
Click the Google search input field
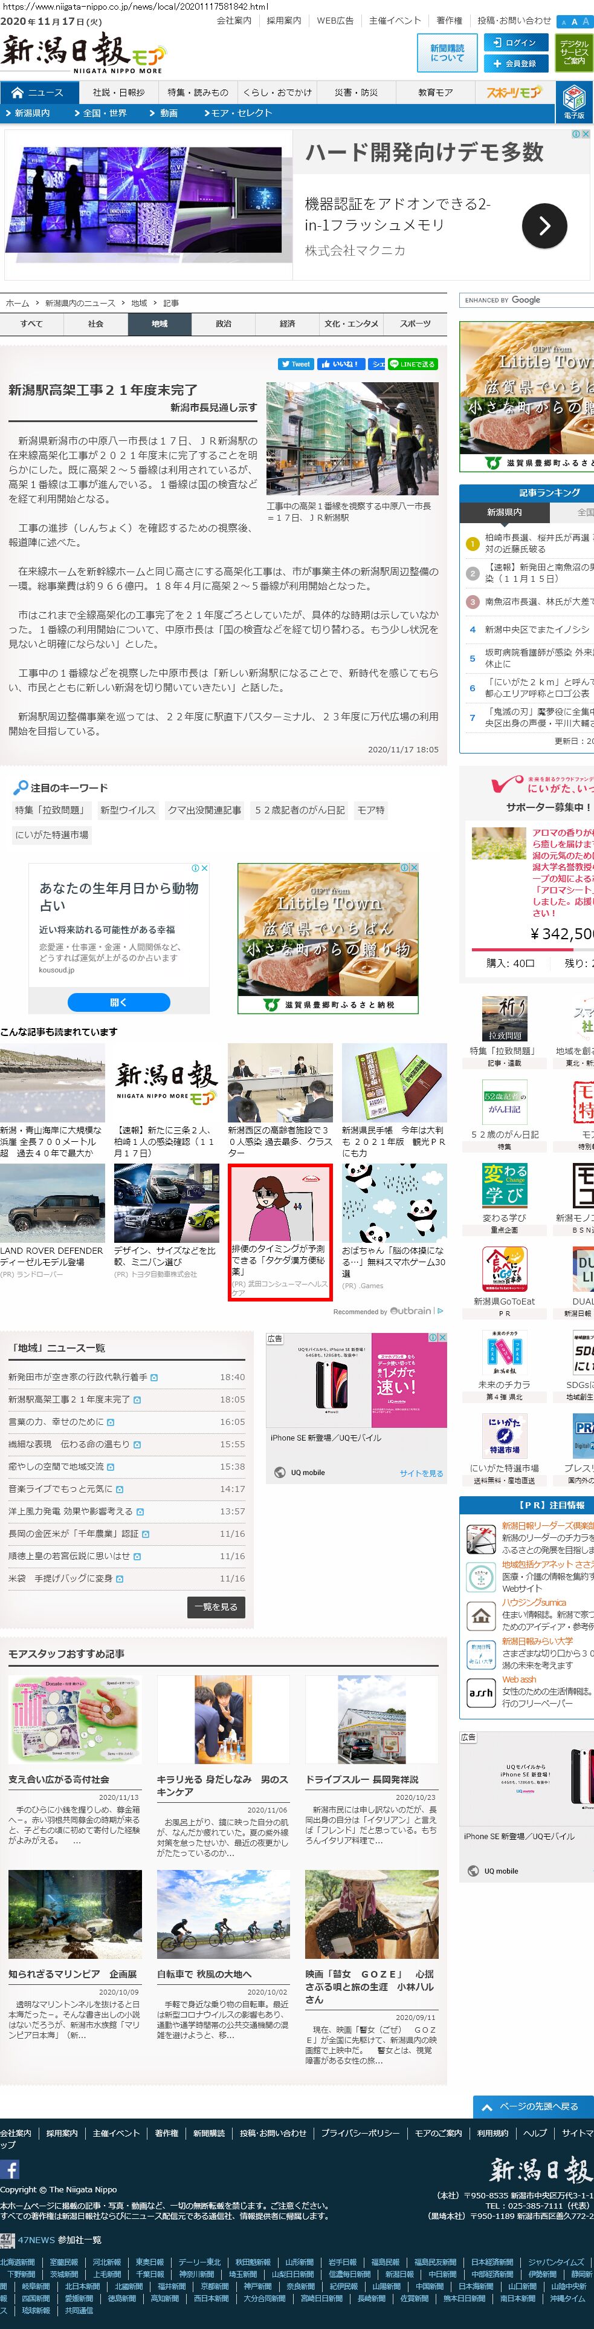click(x=527, y=300)
